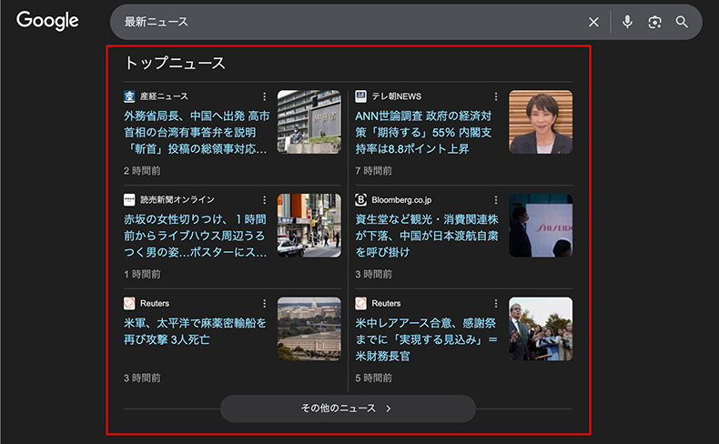This screenshot has height=444, width=719.
Task: Open more options for Bloomberg.co.jp article
Action: (496, 200)
